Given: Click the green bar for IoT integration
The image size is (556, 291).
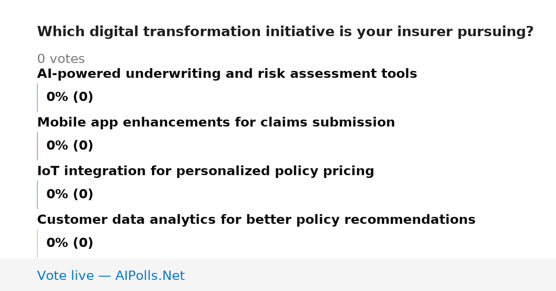Looking at the screenshot, I should 37,195.
